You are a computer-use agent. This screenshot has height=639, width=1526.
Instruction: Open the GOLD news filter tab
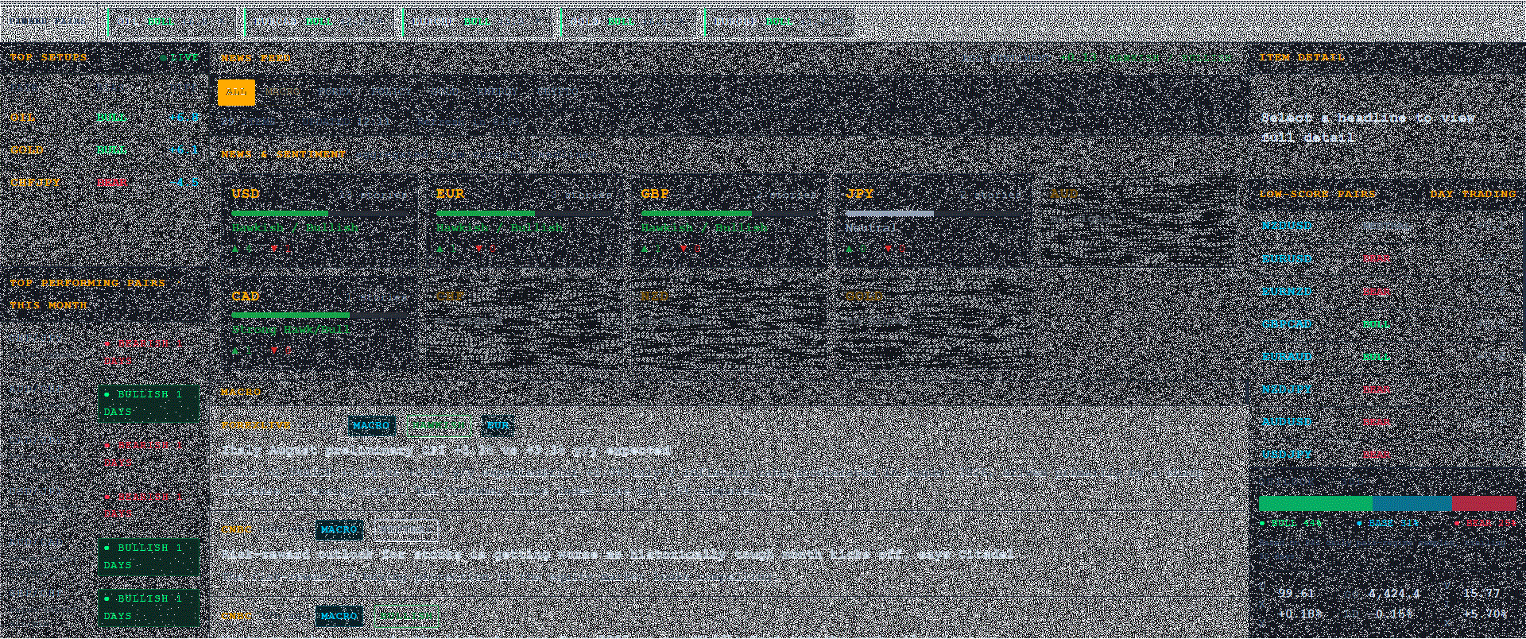pos(445,92)
